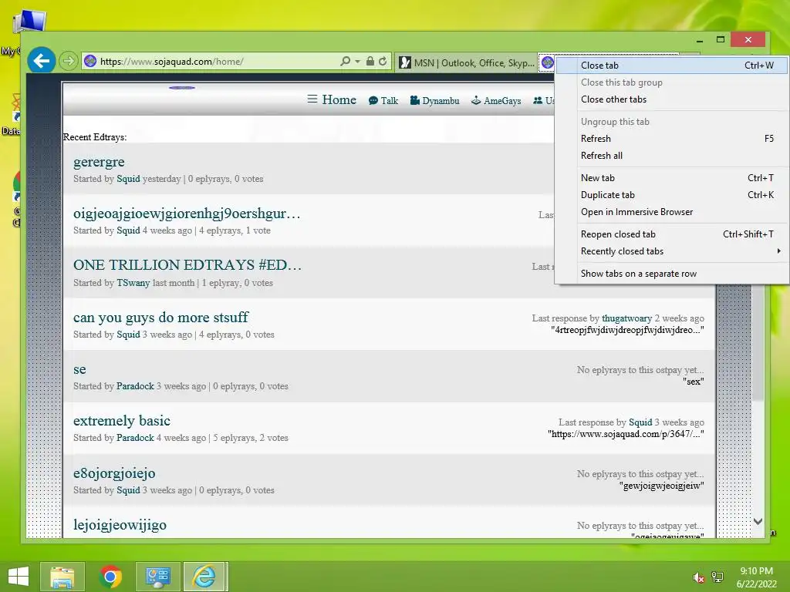Maximize the Internet Explorer window
Viewport: 790px width, 592px height.
click(721, 39)
